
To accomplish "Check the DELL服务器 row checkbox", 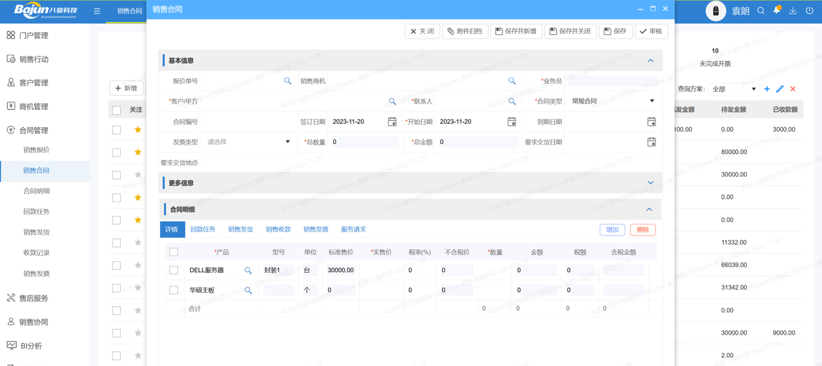I will point(174,270).
